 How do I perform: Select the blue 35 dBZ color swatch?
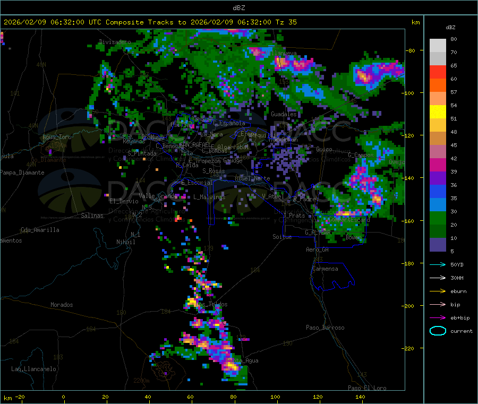click(x=438, y=191)
